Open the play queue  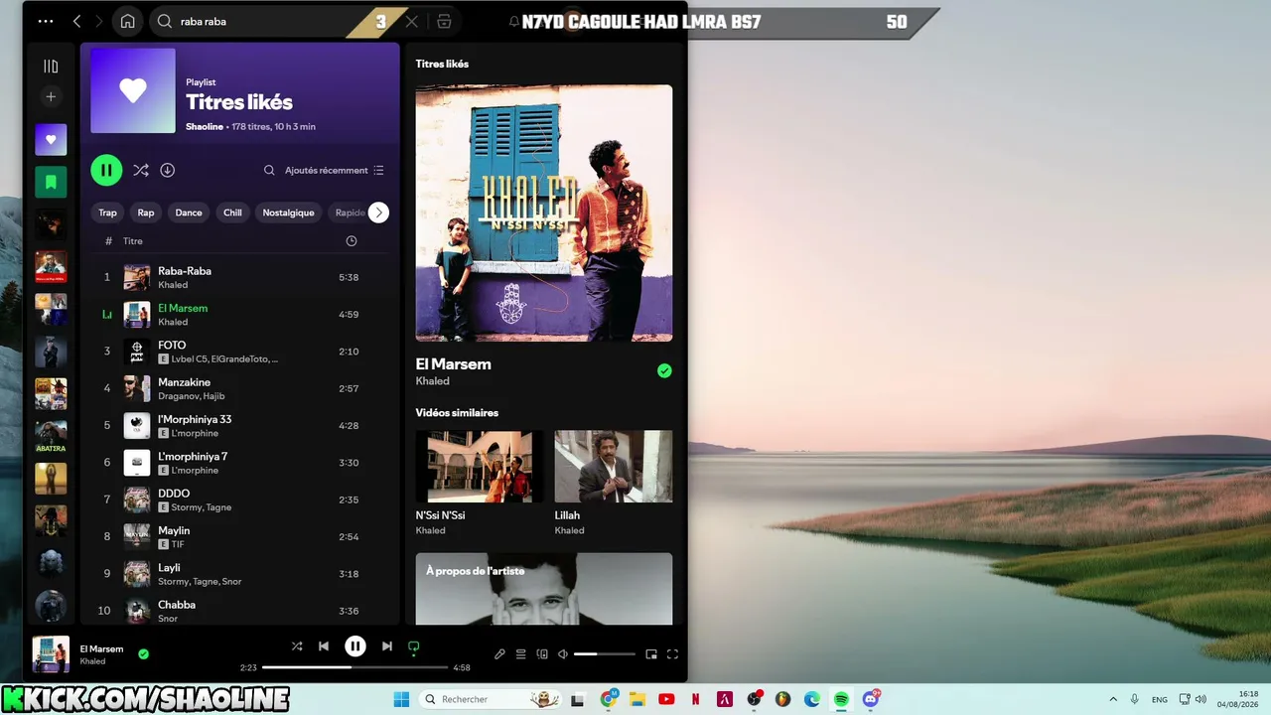[x=520, y=654]
